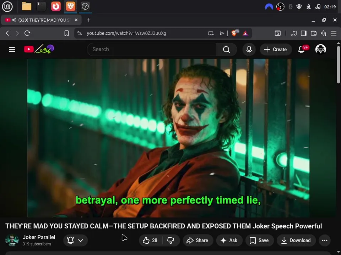Save the video to a playlist
The image size is (341, 255).
(x=259, y=240)
